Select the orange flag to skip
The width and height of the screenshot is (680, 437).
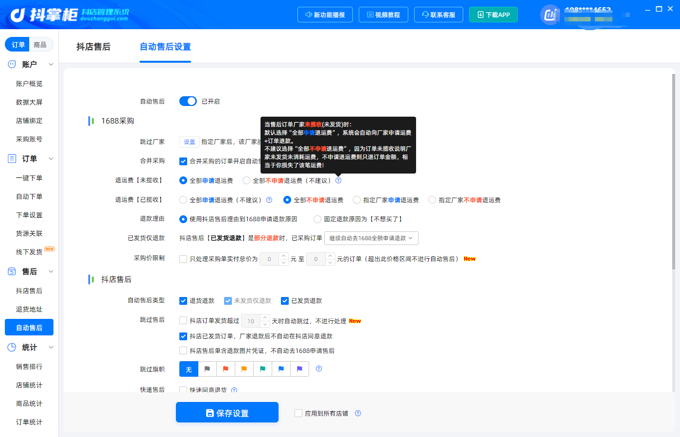coord(244,369)
